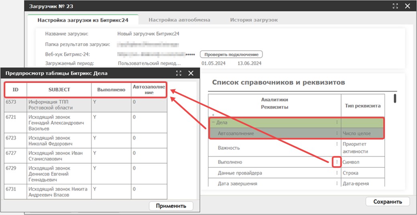Click the Тип реквизита column header
The image size is (417, 215).
click(x=363, y=106)
